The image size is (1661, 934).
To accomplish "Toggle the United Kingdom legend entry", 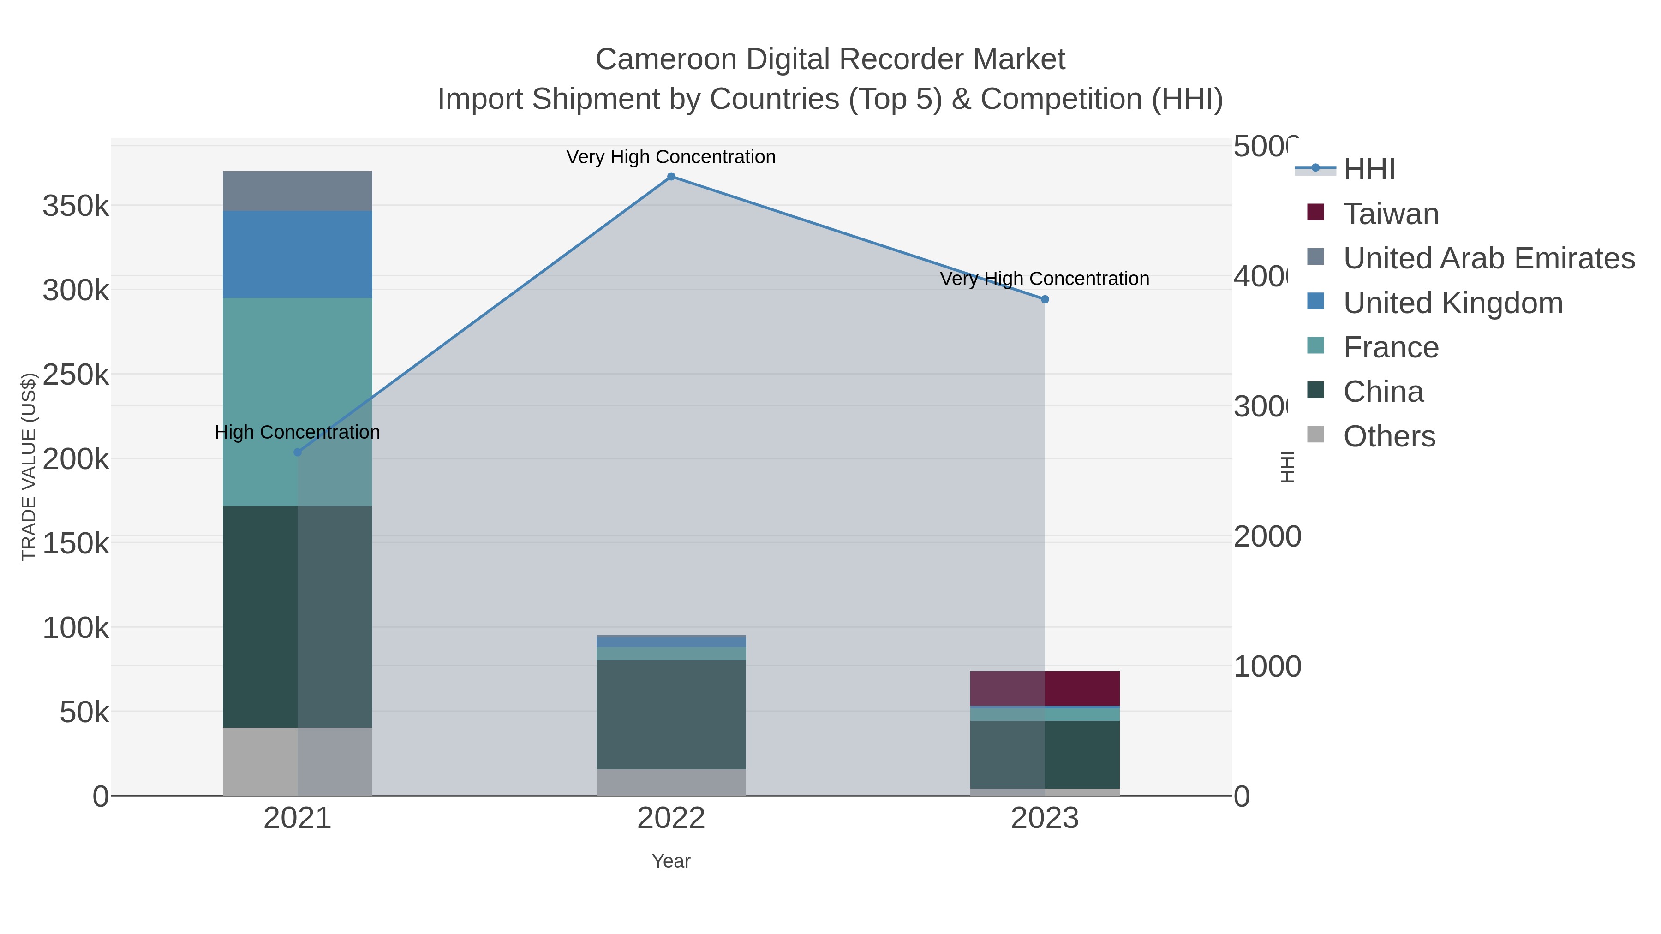I will 1435,303.
